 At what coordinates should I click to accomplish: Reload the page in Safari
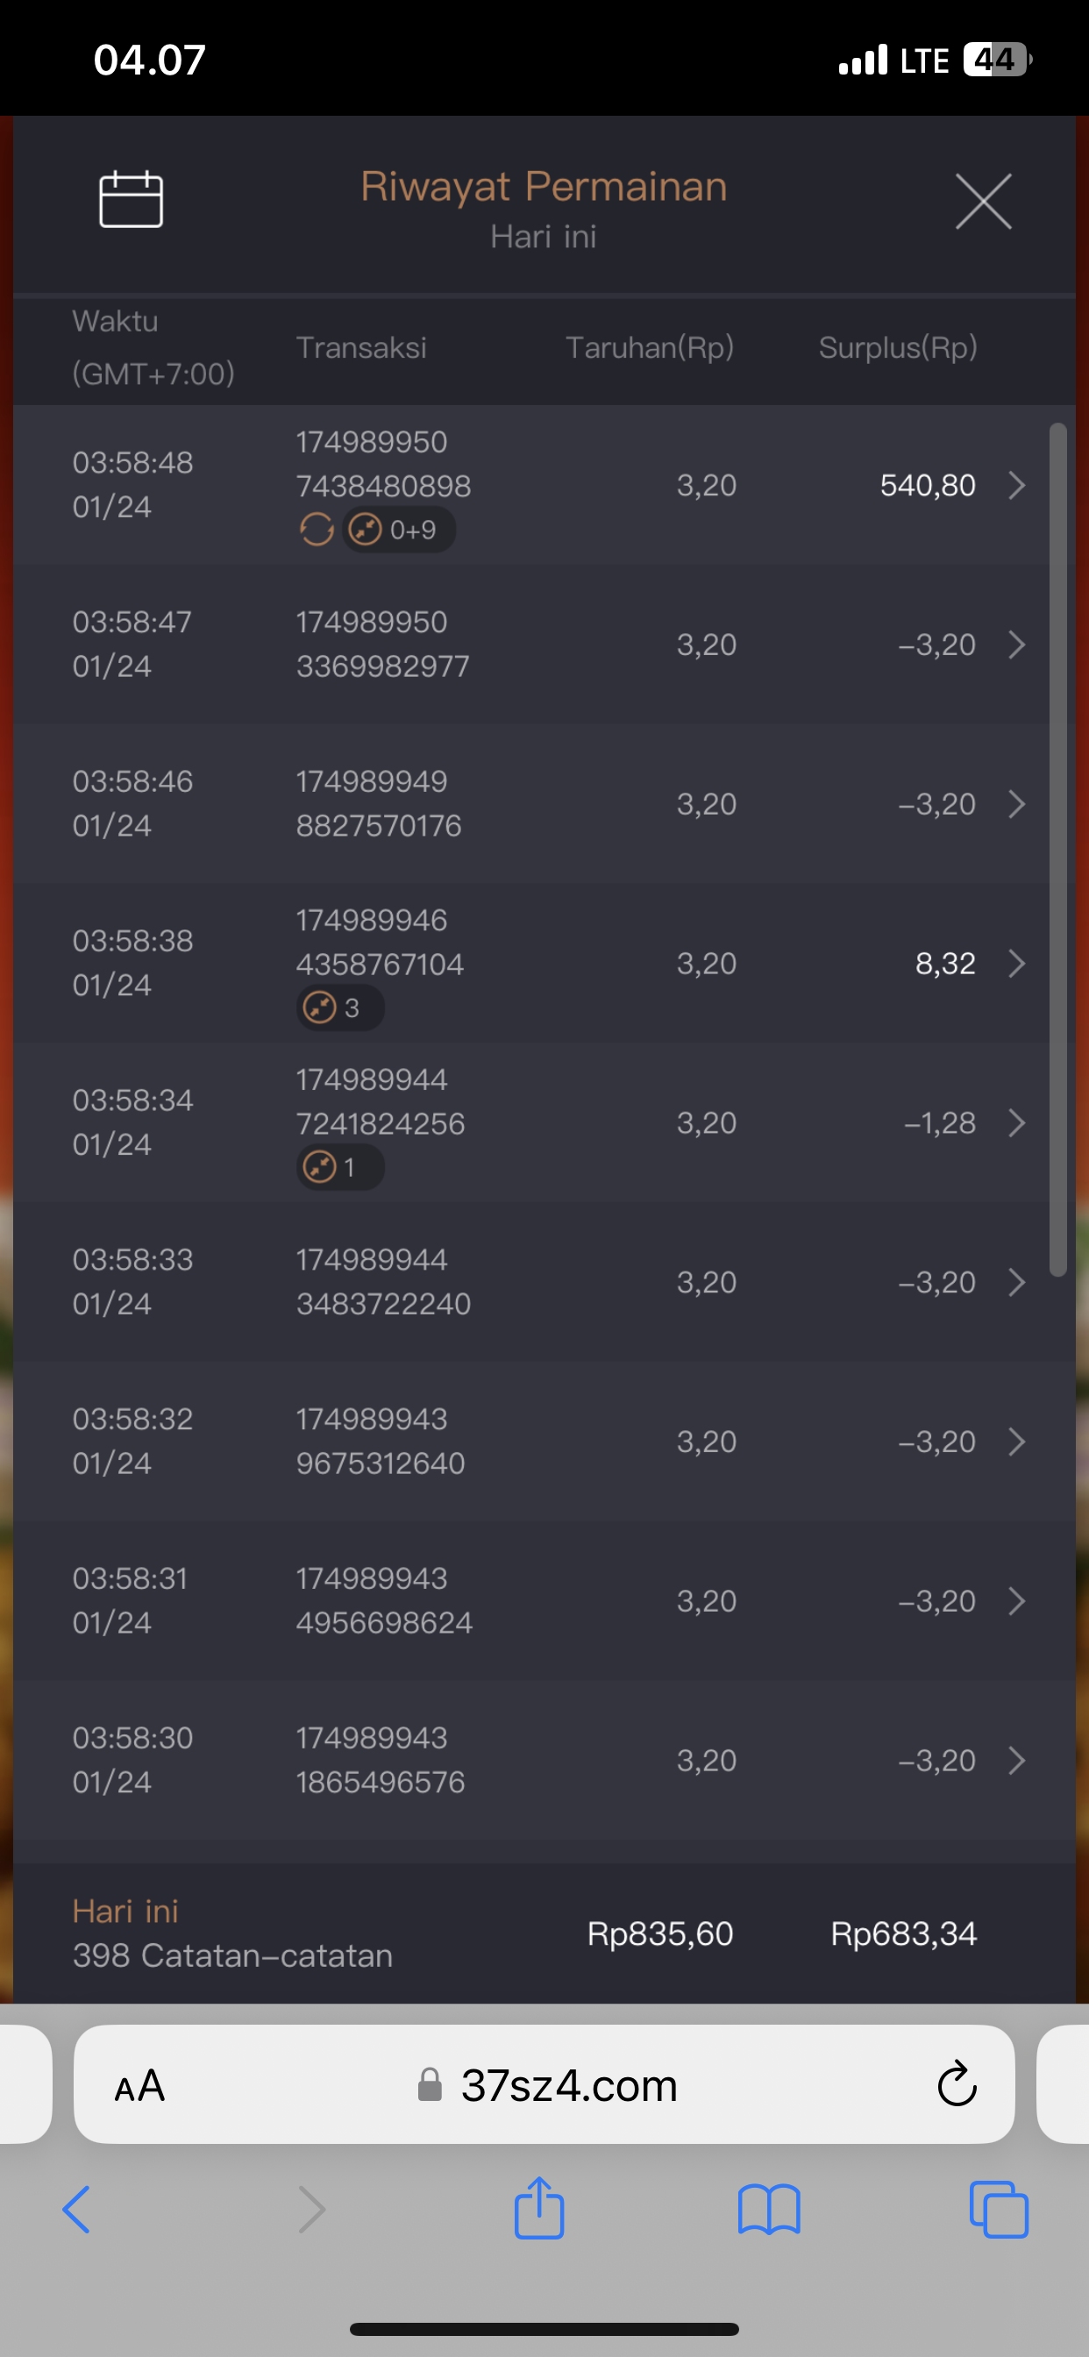pos(957,2085)
